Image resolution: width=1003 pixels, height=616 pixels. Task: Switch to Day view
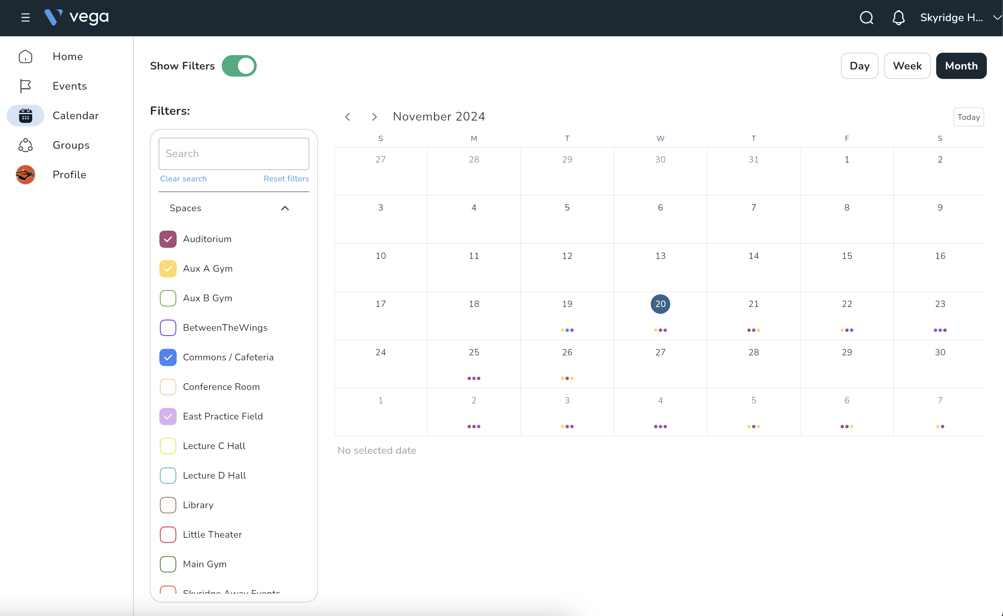pyautogui.click(x=859, y=66)
